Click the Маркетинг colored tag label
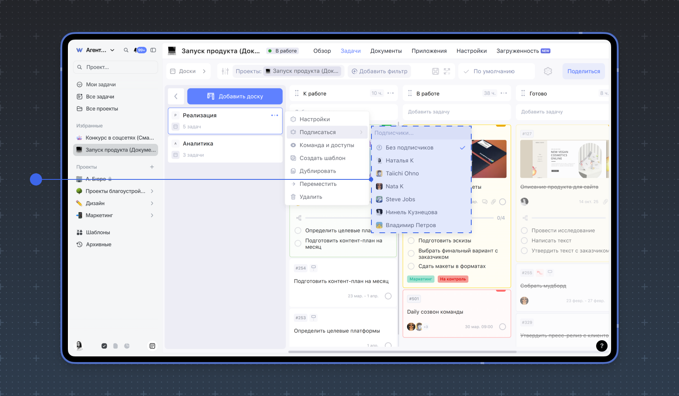The height and width of the screenshot is (396, 679). (420, 279)
